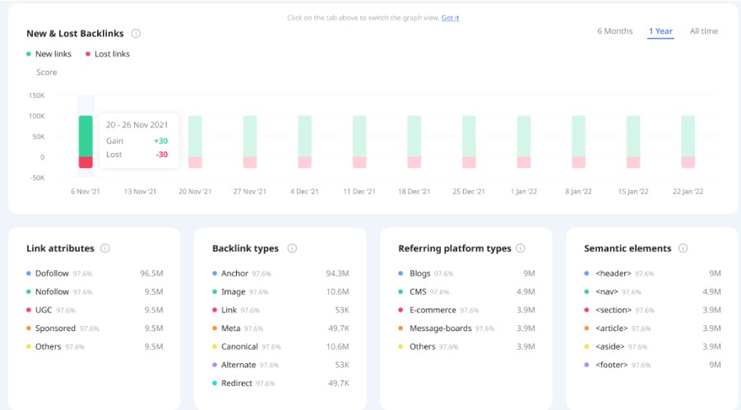Screen dimensions: 741x410
Task: Click the 22 Jan '22 chart bar
Action: (688, 142)
